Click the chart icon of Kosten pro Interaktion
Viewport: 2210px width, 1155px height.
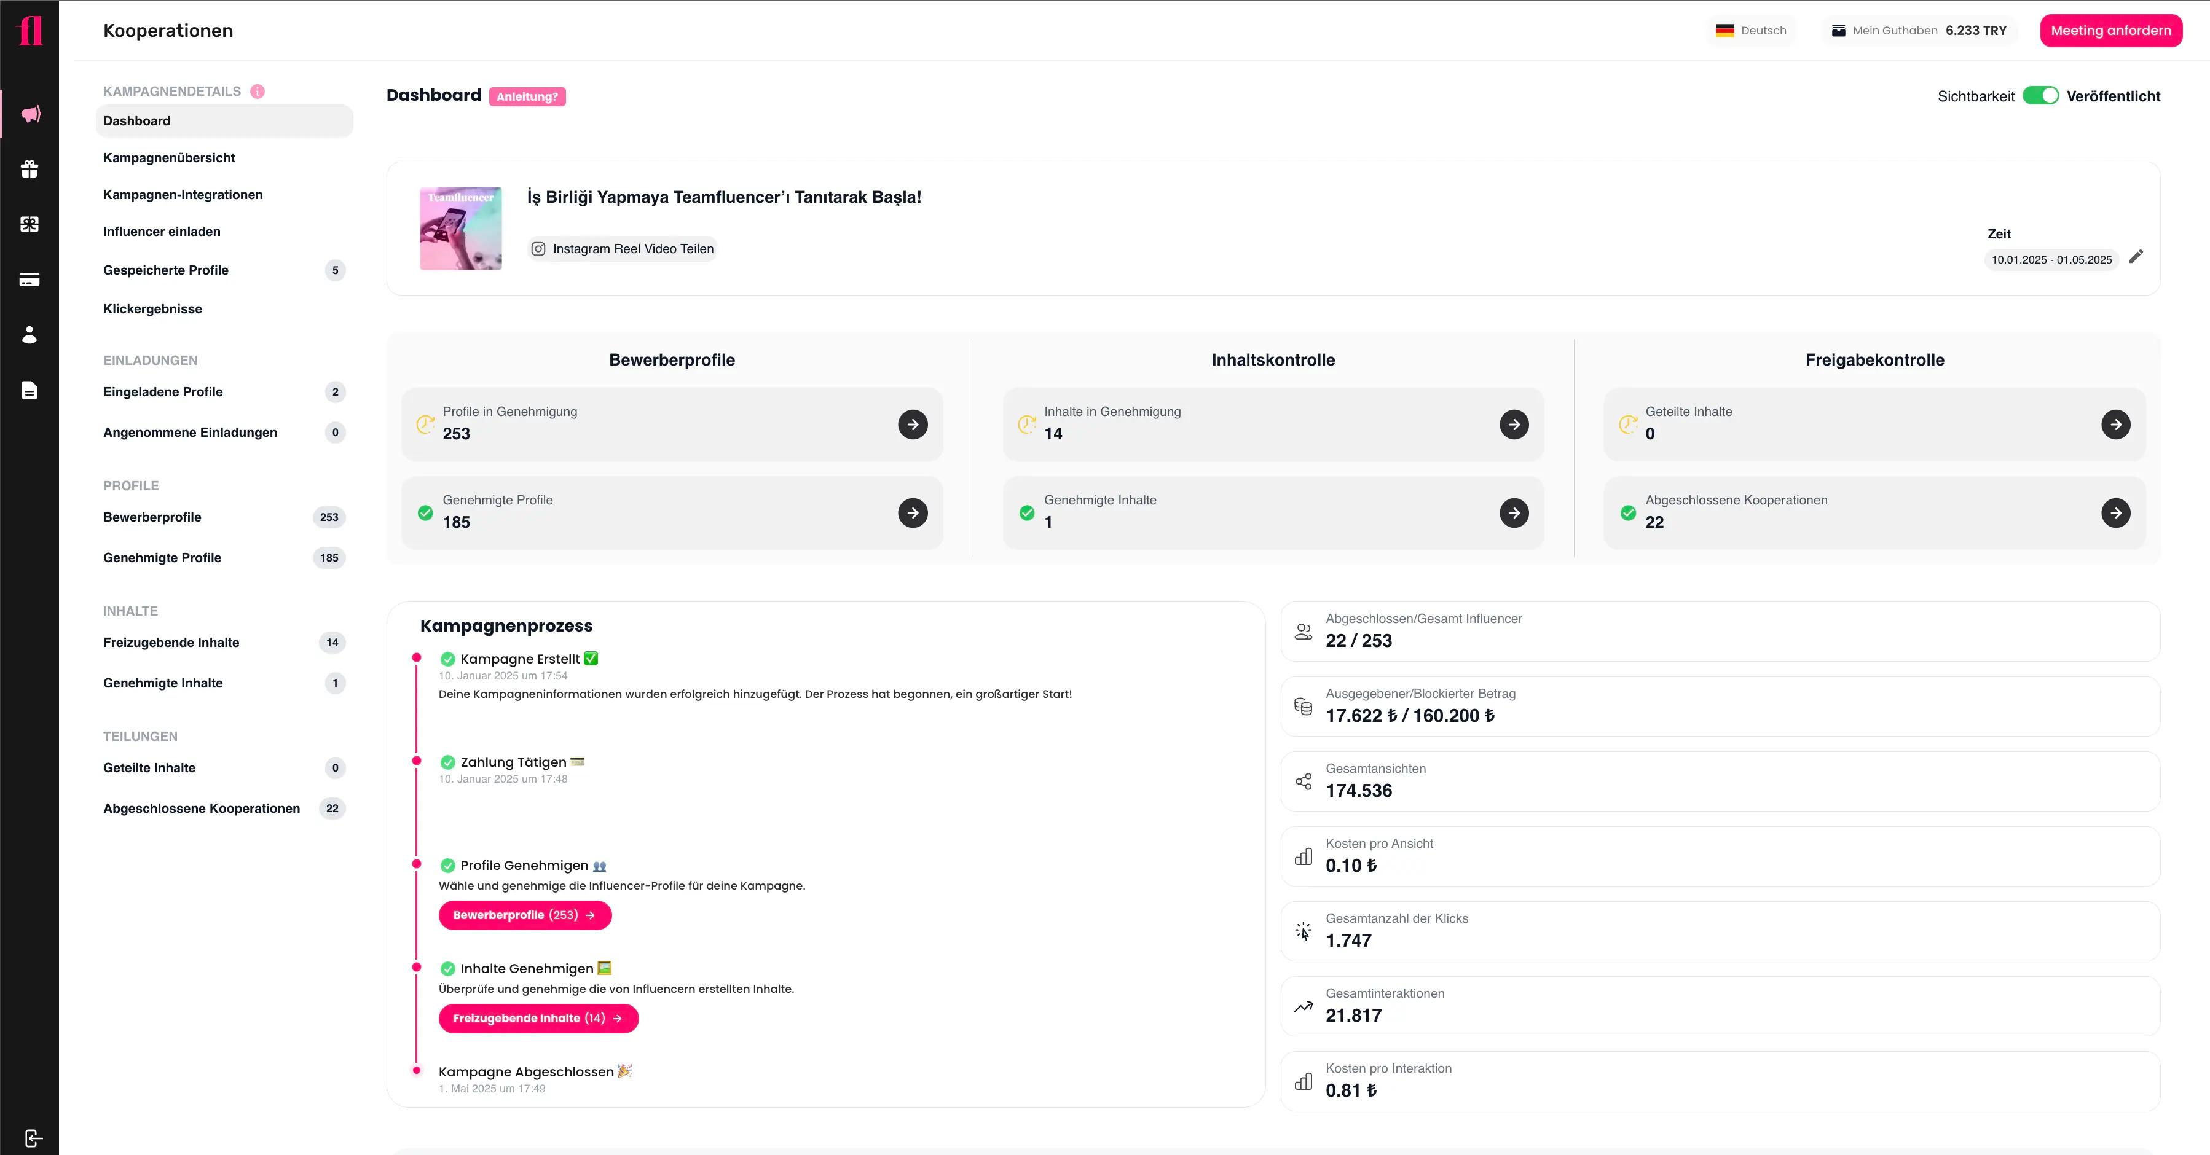[x=1303, y=1081]
